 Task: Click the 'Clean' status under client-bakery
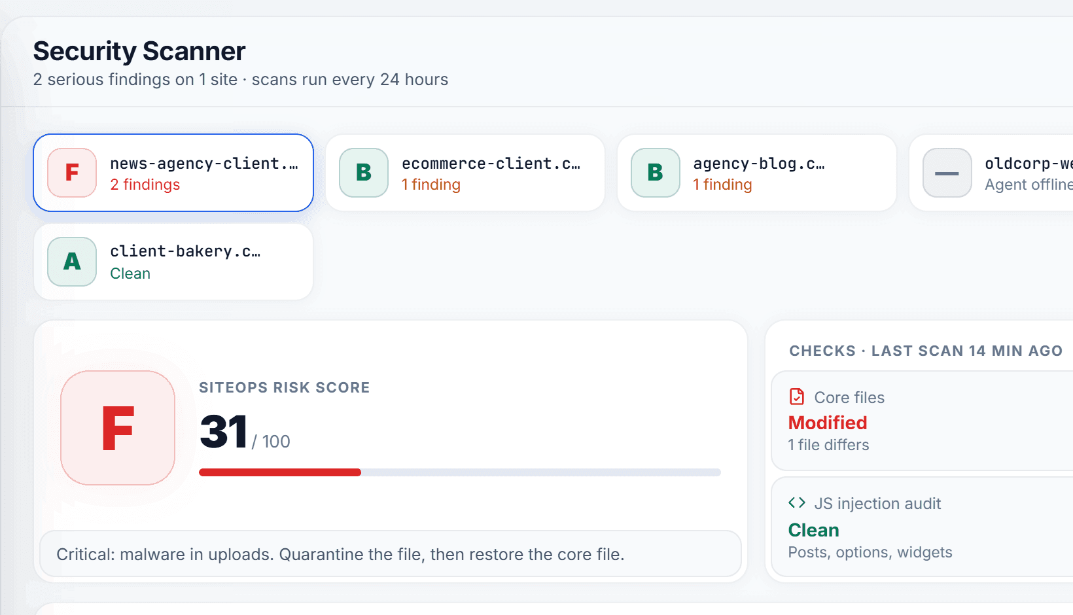(130, 273)
